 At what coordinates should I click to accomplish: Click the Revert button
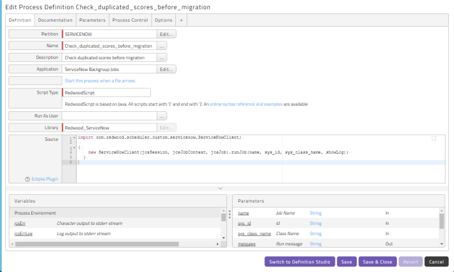[x=410, y=262]
